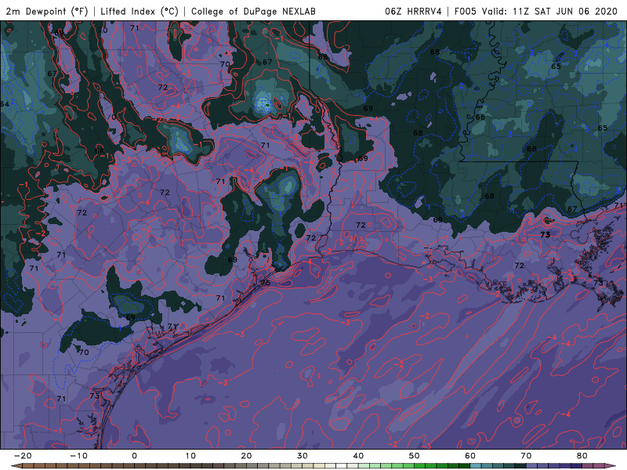
Task: Click the "2m Dewpoint (°F)" title text
Action: 47,11
